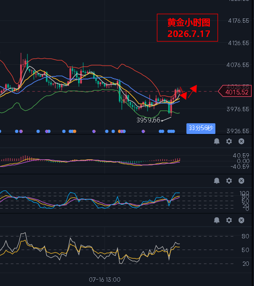Viewport: 254px width, 286px height.
Task: Close the bottom 80/50/20 indicator panel
Action: tap(242, 220)
